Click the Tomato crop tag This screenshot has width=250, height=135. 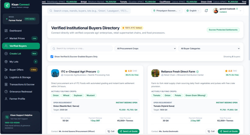click(157, 95)
